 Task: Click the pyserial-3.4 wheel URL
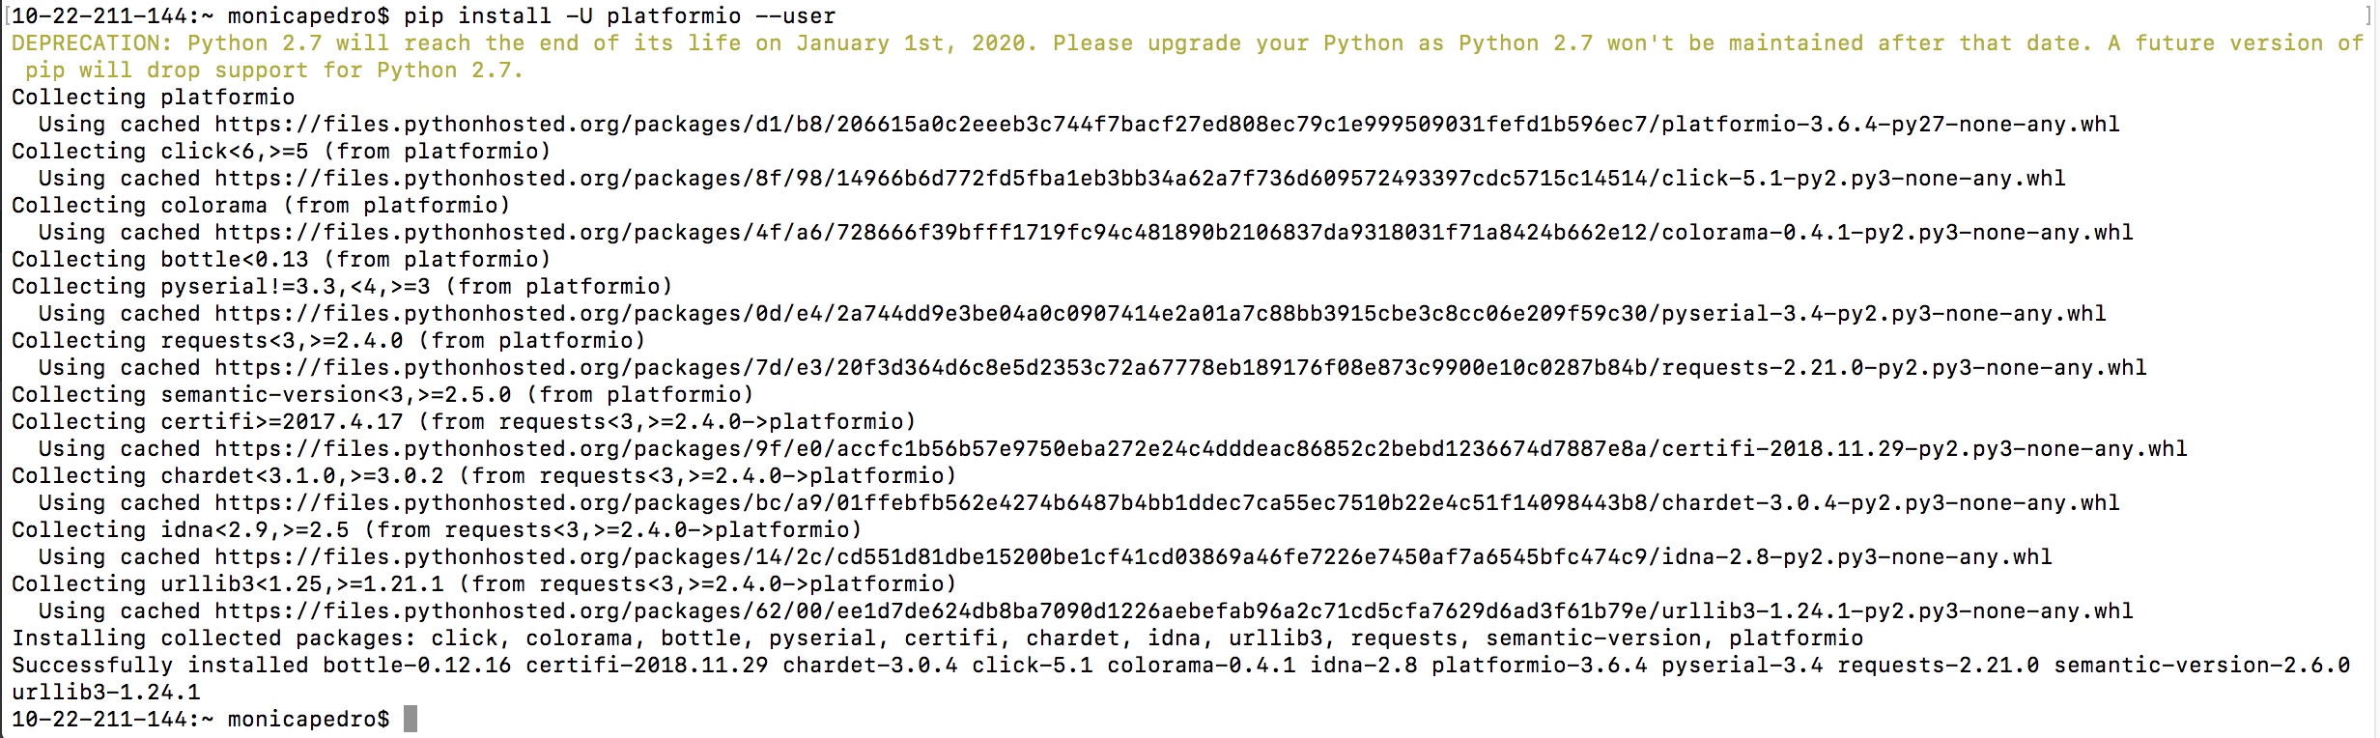[x=1160, y=314]
